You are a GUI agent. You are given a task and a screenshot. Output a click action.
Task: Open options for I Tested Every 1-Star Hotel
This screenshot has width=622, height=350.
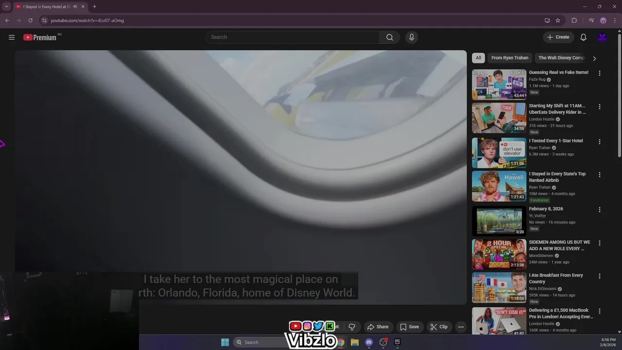point(599,141)
